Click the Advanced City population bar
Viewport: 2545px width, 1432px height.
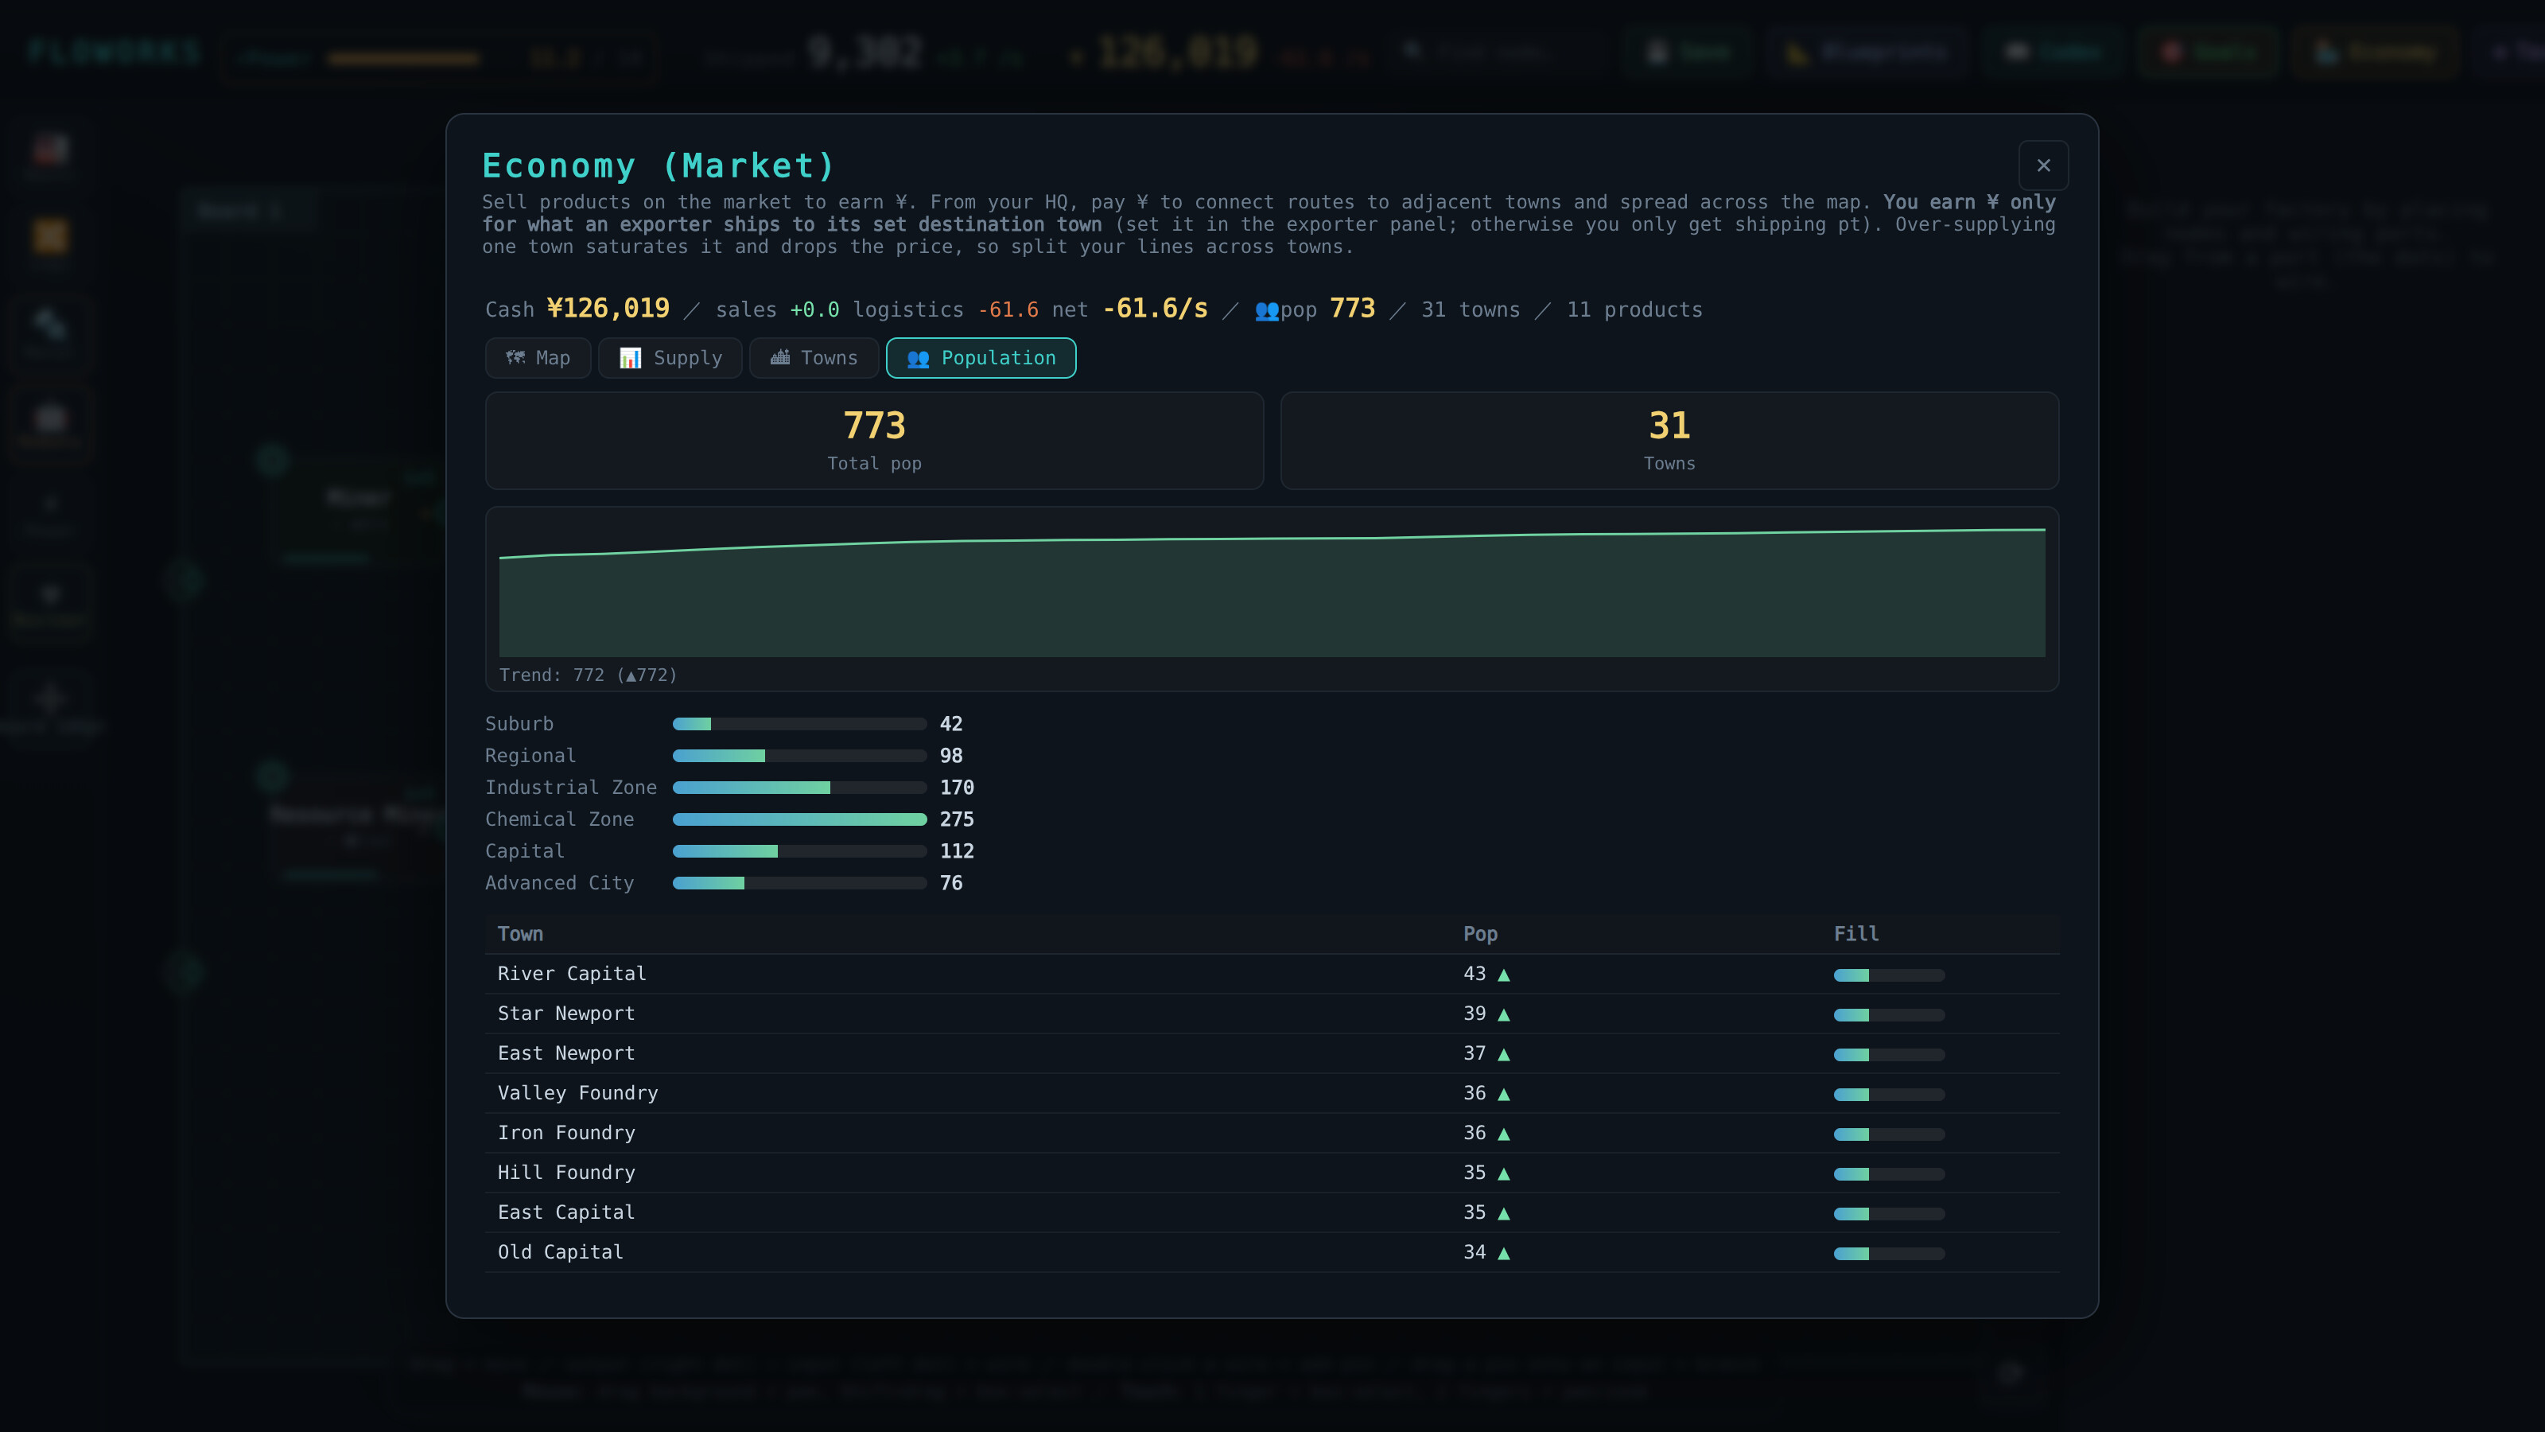click(x=799, y=884)
